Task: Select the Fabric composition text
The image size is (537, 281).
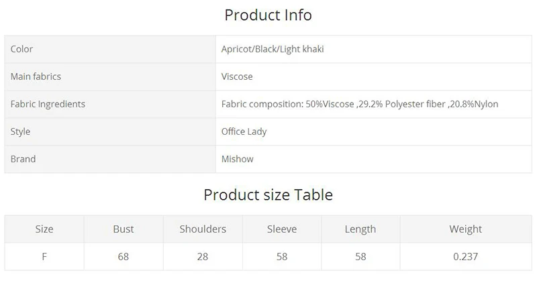Action: click(359, 104)
